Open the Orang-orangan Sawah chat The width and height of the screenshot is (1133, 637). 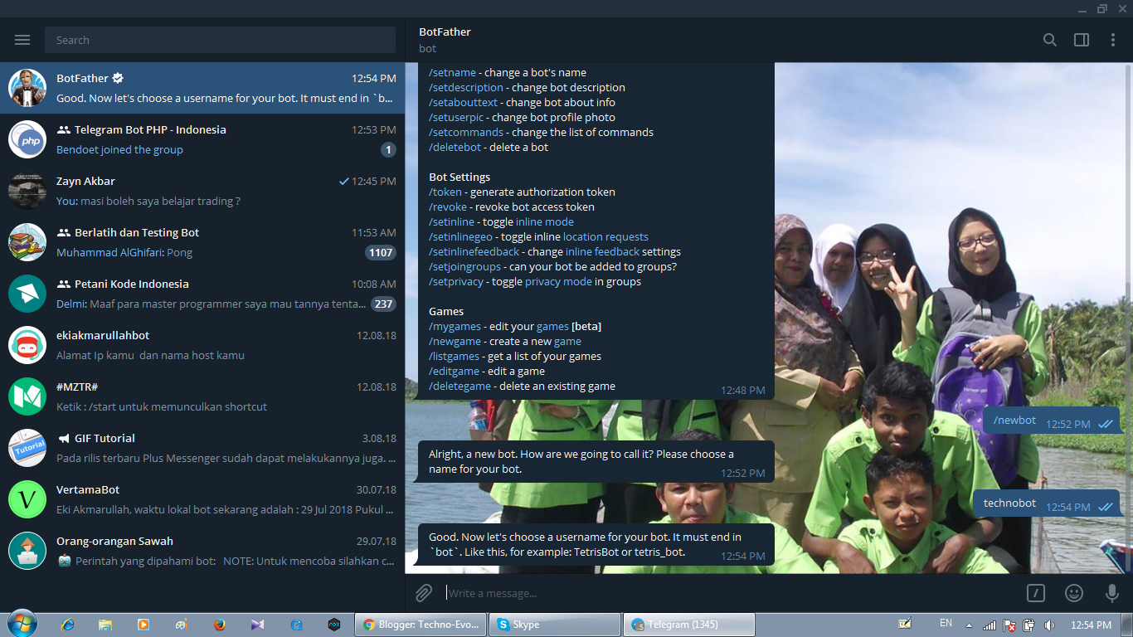tap(202, 551)
